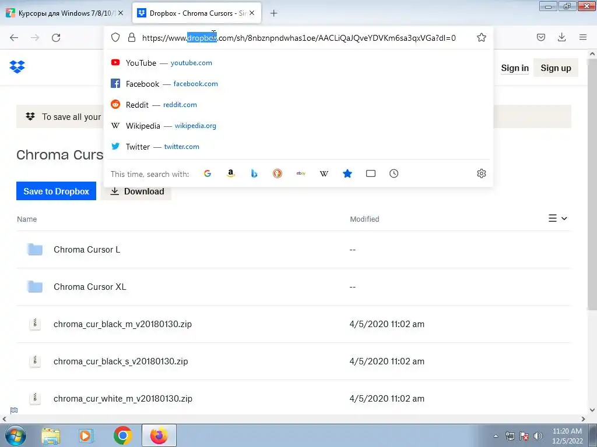The width and height of the screenshot is (597, 447).
Task: Open the Firefox downloads panel
Action: click(x=561, y=37)
